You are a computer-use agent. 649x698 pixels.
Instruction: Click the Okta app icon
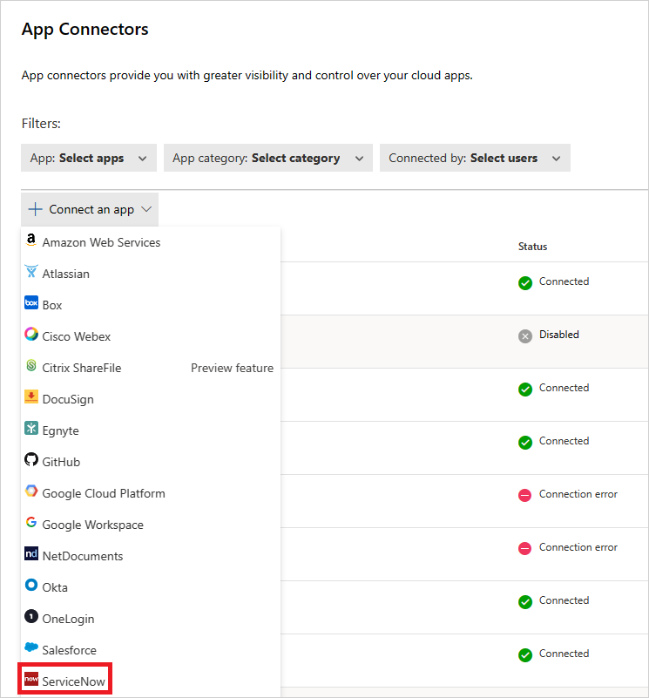pyautogui.click(x=31, y=586)
